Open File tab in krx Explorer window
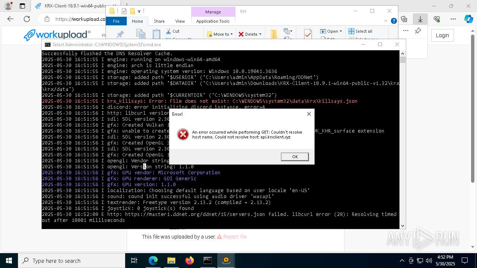 tap(116, 21)
